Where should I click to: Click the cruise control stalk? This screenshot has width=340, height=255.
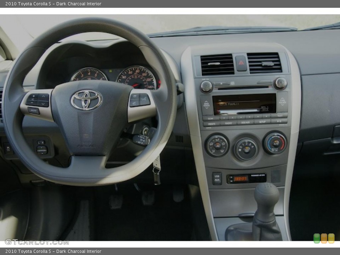point(141,140)
